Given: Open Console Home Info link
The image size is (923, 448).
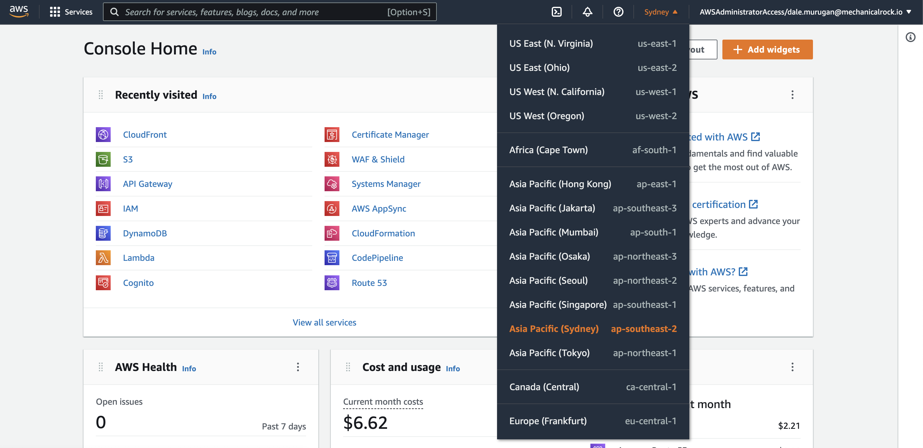Looking at the screenshot, I should tap(209, 52).
